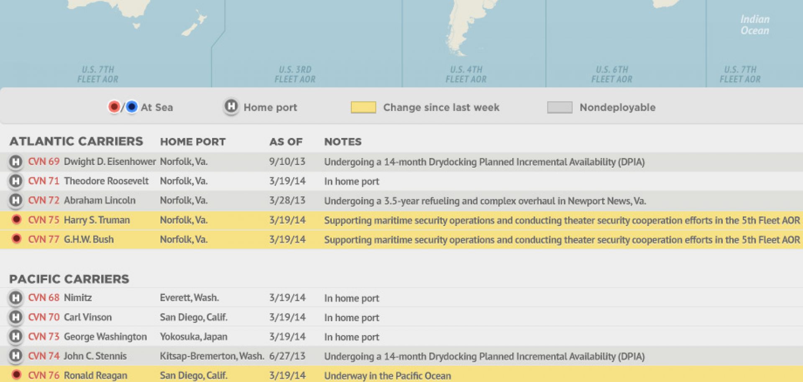The width and height of the screenshot is (803, 382).
Task: Click Kitsap-Bremerton, Wash. home port cell
Action: (x=212, y=356)
